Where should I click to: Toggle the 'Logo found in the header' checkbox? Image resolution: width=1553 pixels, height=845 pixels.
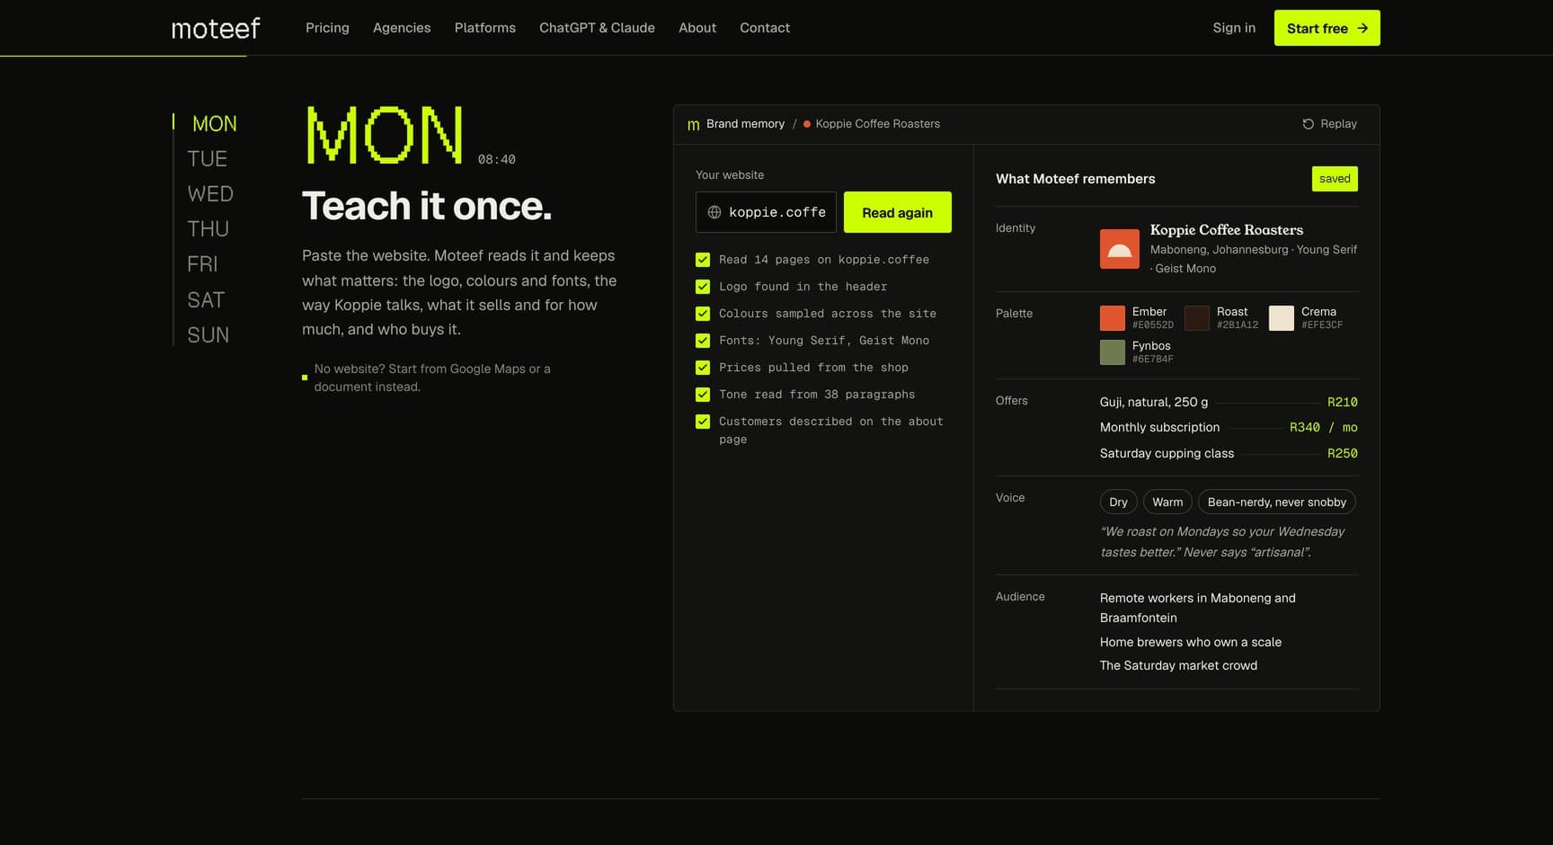click(703, 287)
